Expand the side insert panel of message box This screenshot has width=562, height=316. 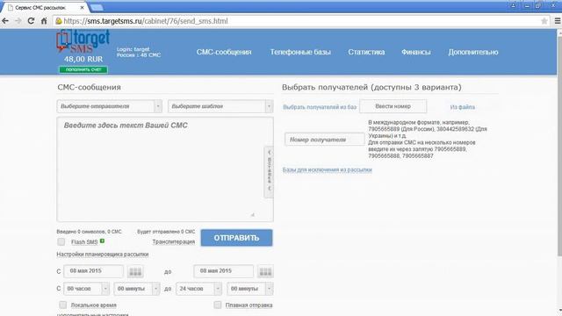click(x=269, y=172)
